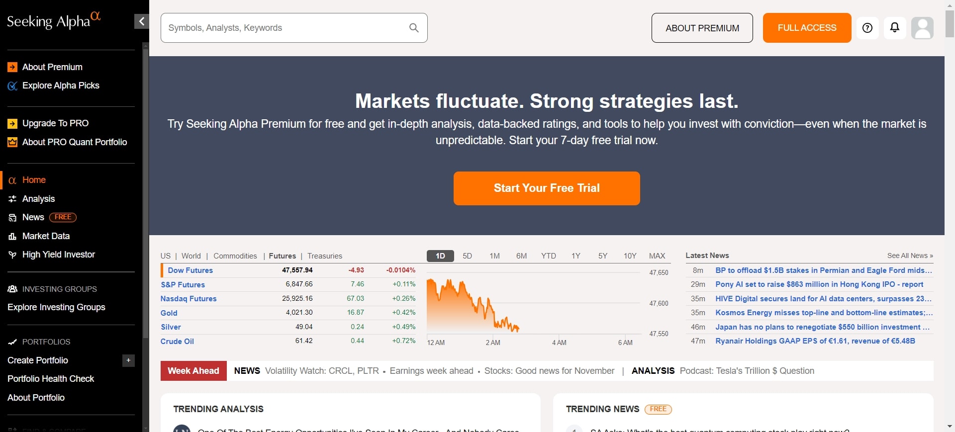Open your profile avatar

coord(922,28)
